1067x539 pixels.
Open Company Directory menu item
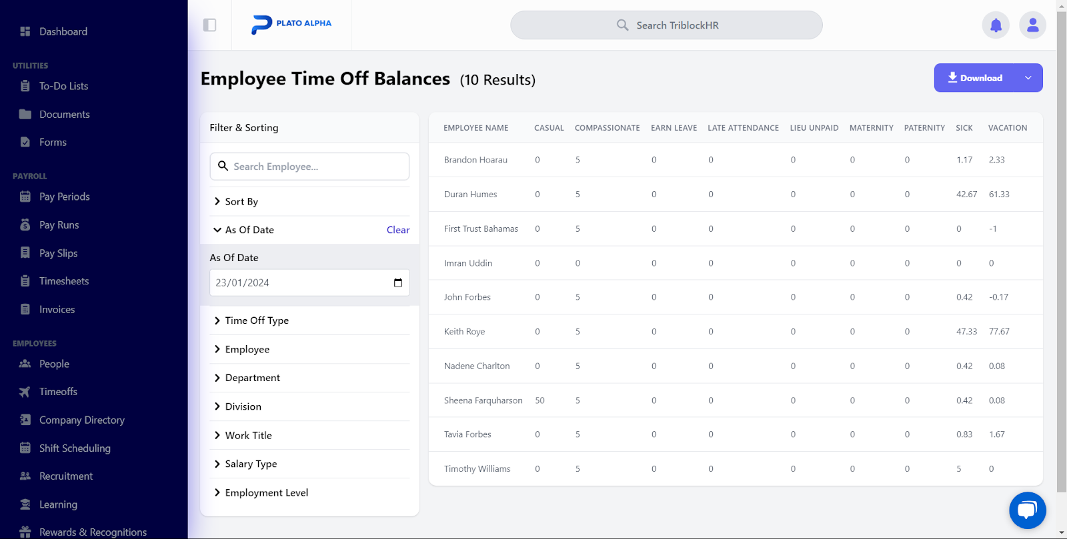tap(82, 420)
